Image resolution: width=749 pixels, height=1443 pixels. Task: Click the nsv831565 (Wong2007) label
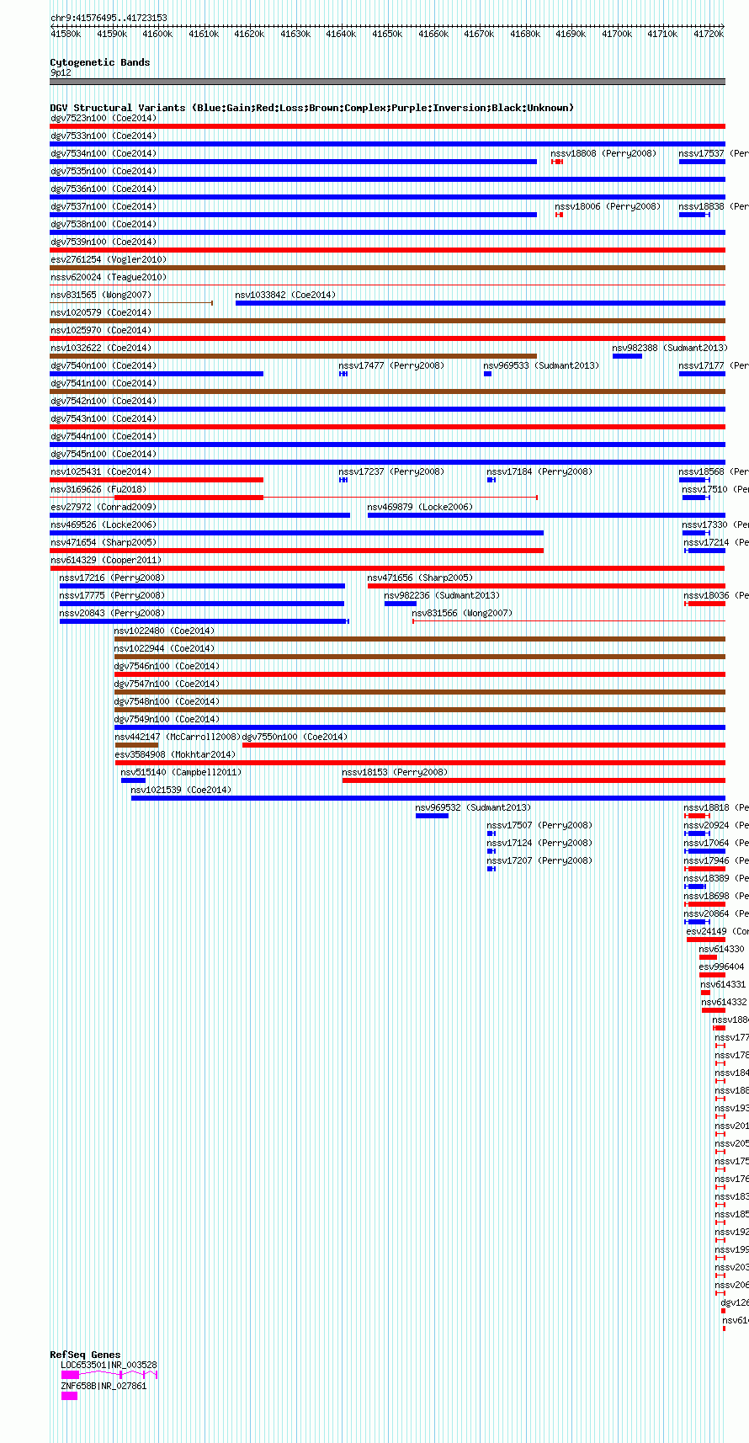coord(101,295)
